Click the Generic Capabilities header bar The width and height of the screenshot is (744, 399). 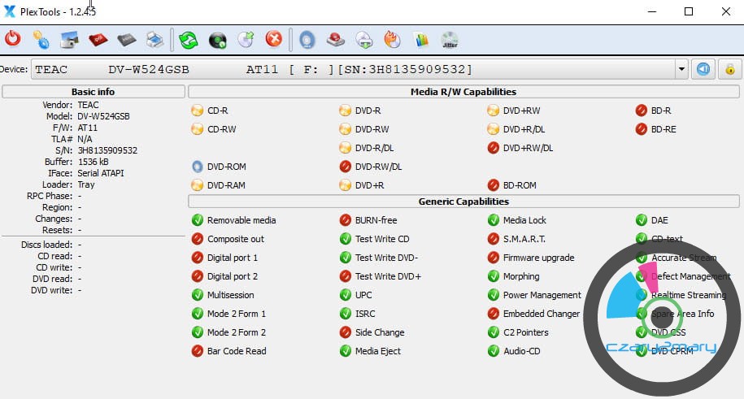tap(463, 202)
